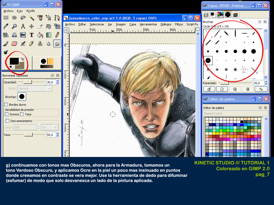The height and width of the screenshot is (205, 274).
Task: Select the Pencil tool
Action: (57, 35)
